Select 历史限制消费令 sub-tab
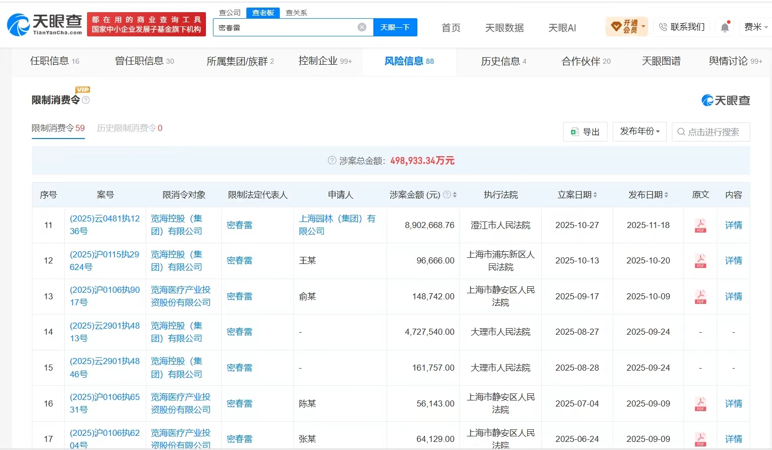This screenshot has height=450, width=772. coord(130,128)
